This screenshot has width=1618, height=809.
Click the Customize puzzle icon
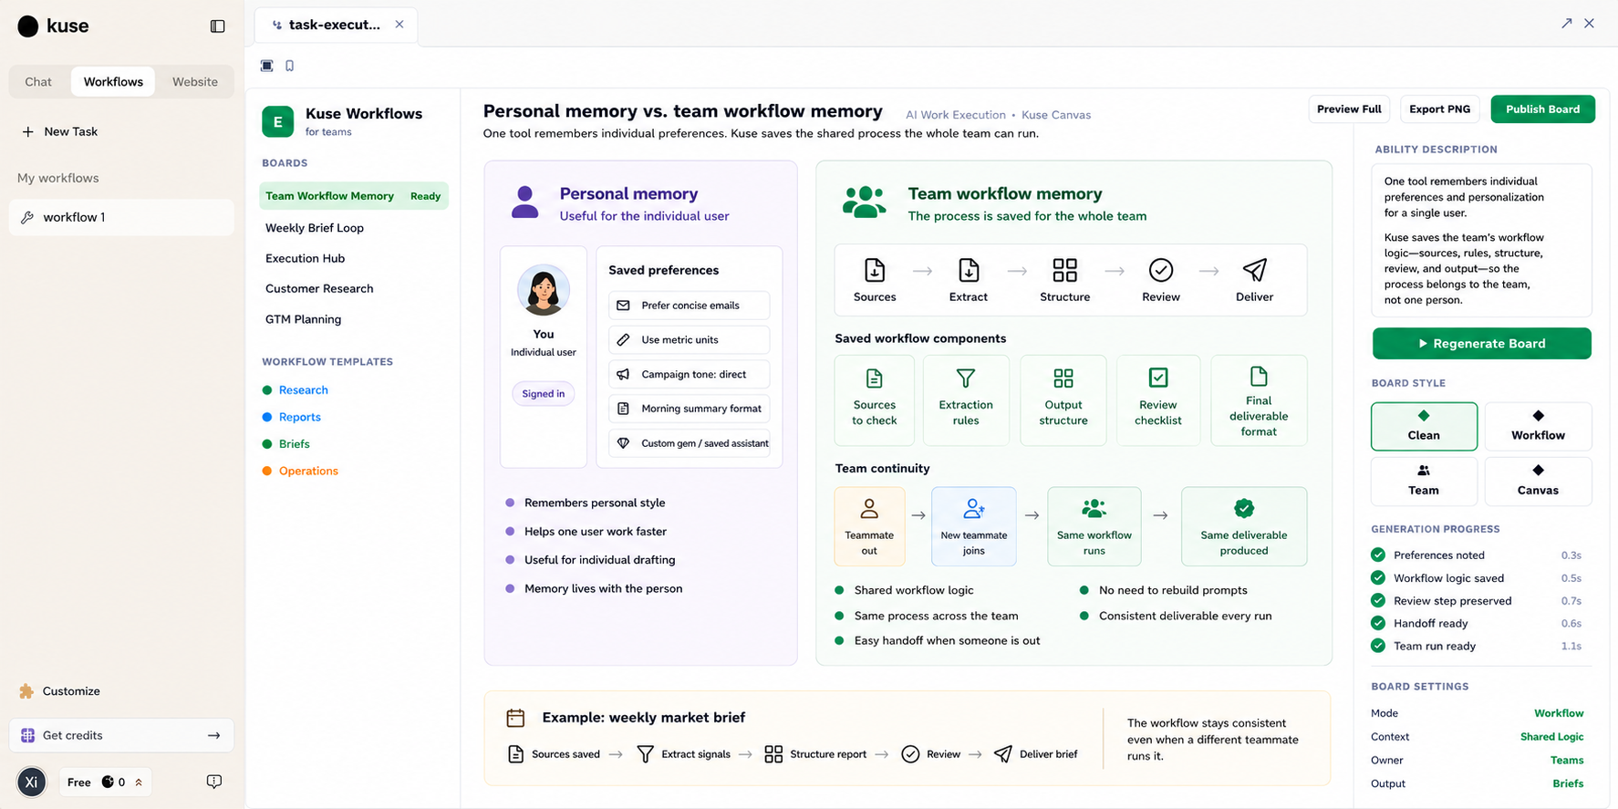[26, 691]
